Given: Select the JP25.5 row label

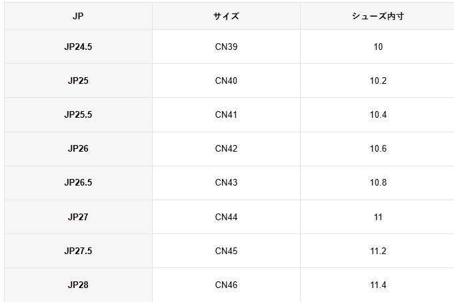Looking at the screenshot, I should pos(78,115).
